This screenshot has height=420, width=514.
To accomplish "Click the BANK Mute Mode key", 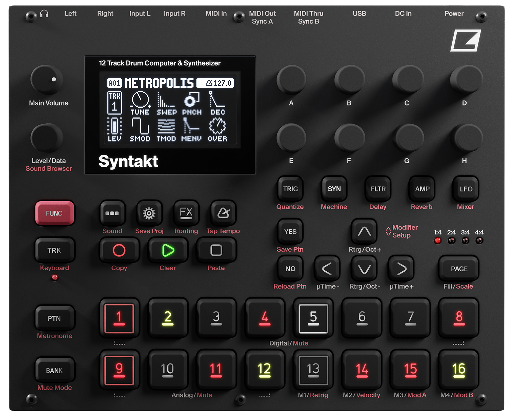I will pyautogui.click(x=54, y=370).
